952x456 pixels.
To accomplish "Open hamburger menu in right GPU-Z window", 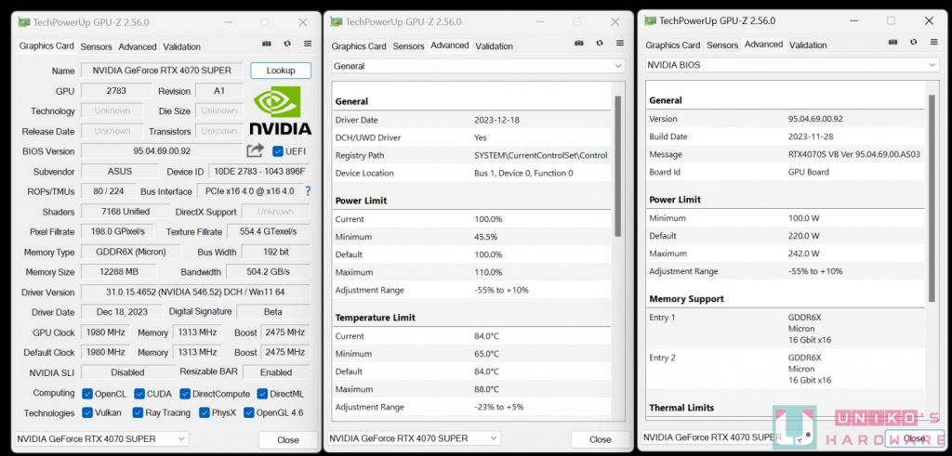I will click(933, 42).
